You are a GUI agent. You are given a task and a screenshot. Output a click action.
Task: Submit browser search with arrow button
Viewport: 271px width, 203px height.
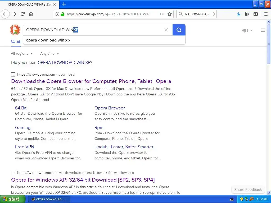(213, 14)
